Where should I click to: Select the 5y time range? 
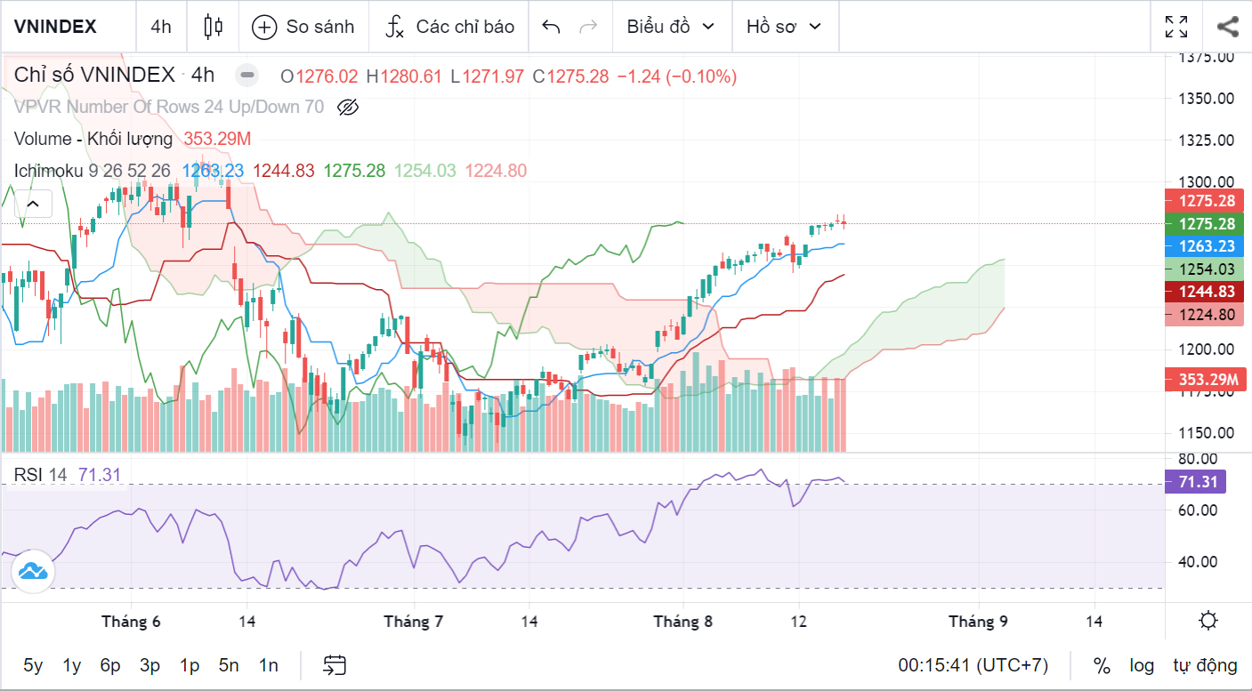[x=33, y=665]
